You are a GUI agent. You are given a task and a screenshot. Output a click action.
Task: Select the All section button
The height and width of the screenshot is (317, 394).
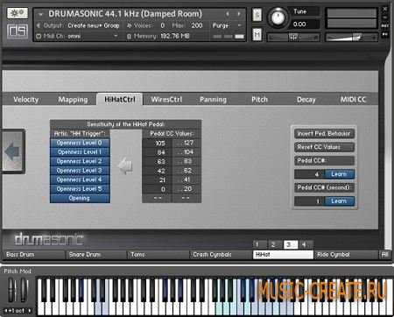tap(385, 255)
